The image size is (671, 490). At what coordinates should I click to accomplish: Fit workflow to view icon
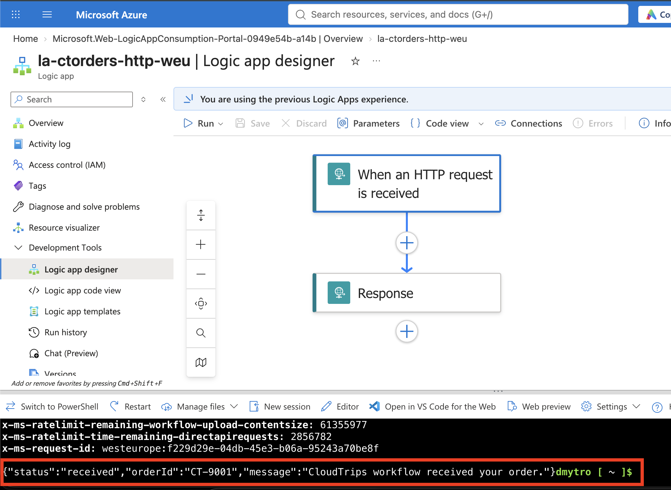pyautogui.click(x=201, y=303)
